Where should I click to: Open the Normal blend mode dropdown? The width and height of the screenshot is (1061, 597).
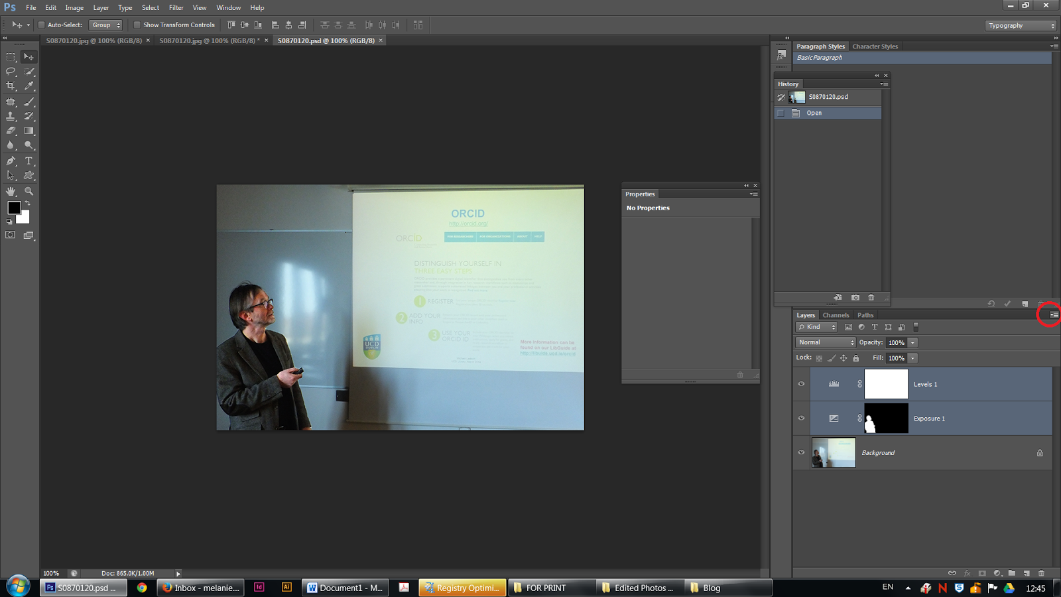(x=826, y=342)
